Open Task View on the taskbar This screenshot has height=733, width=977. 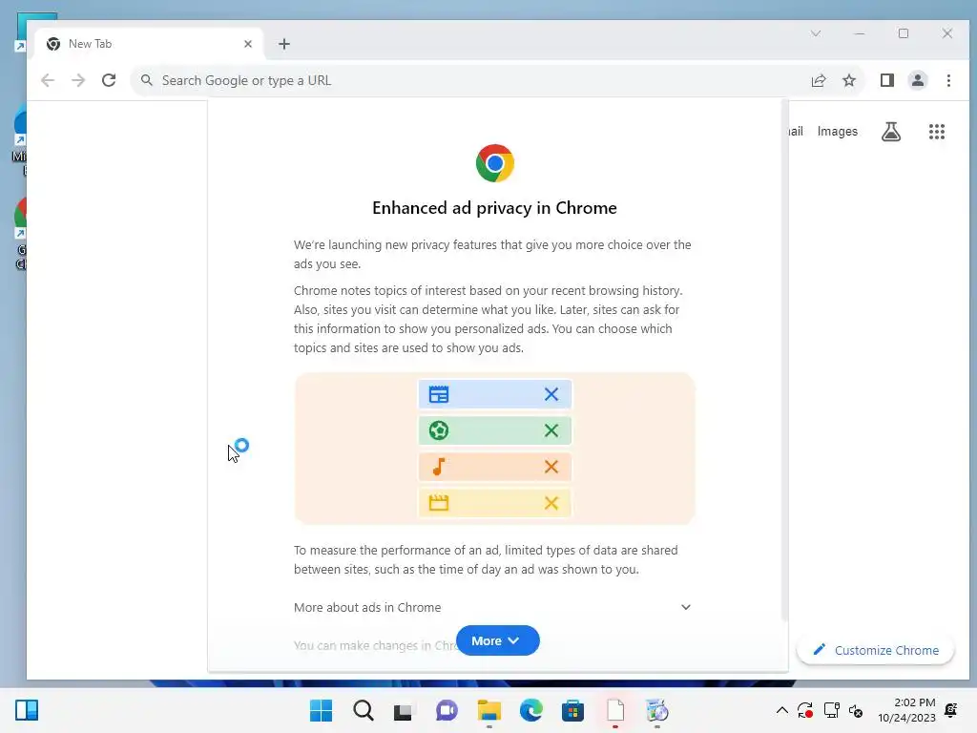(x=404, y=710)
